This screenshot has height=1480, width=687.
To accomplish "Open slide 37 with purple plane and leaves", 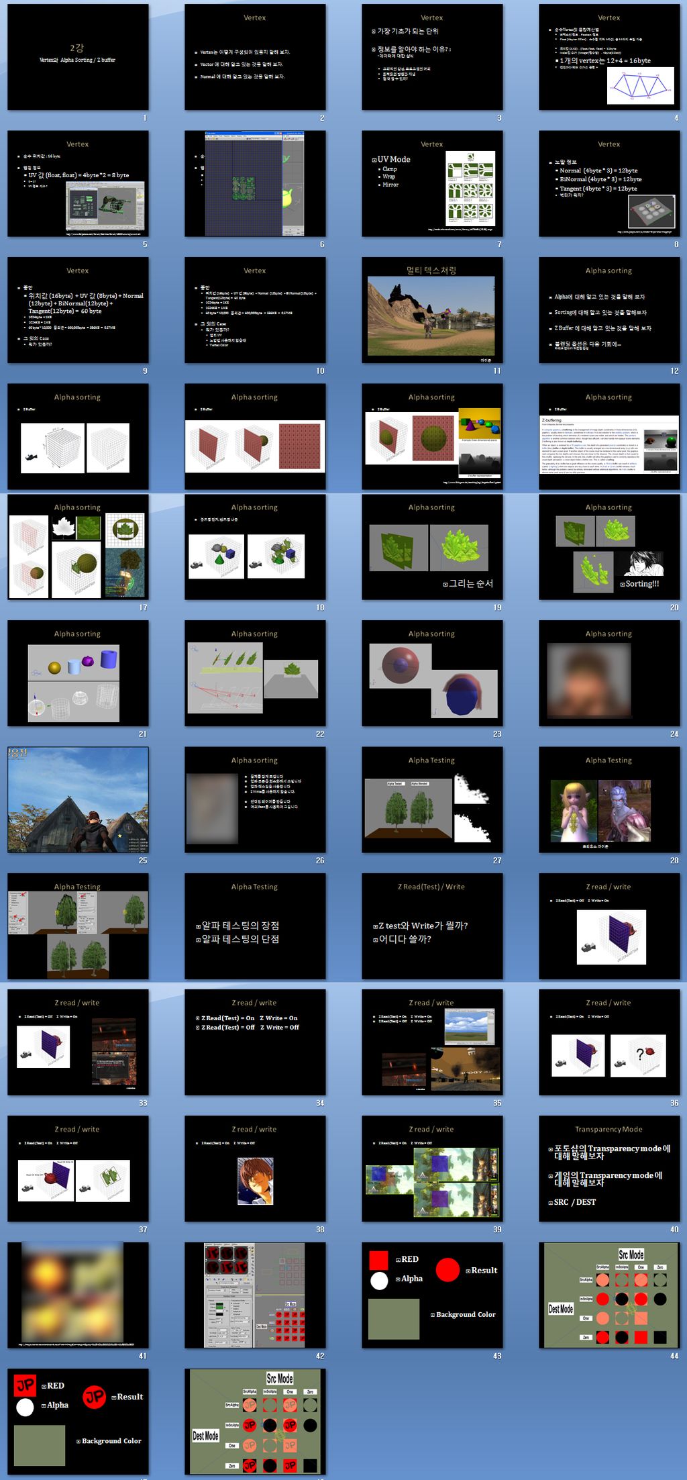I will [x=78, y=1169].
